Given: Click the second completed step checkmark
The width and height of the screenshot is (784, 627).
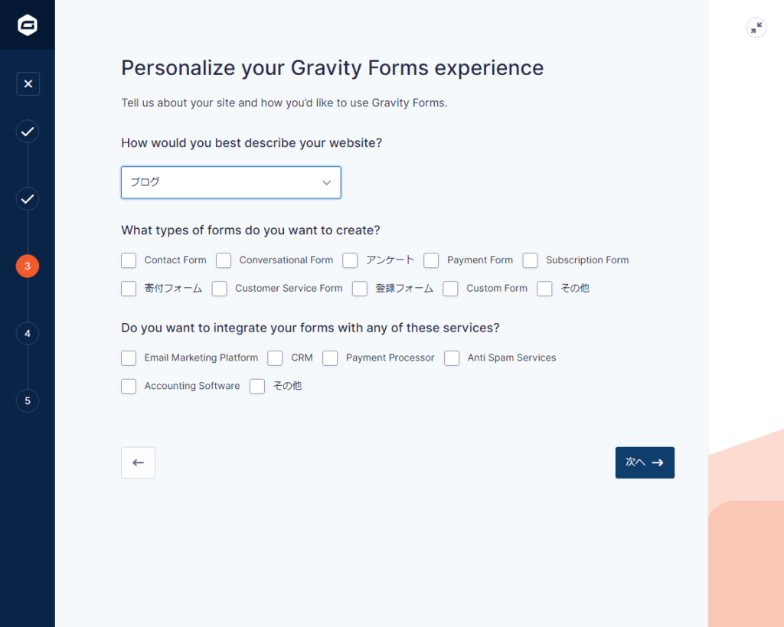Looking at the screenshot, I should 28,199.
